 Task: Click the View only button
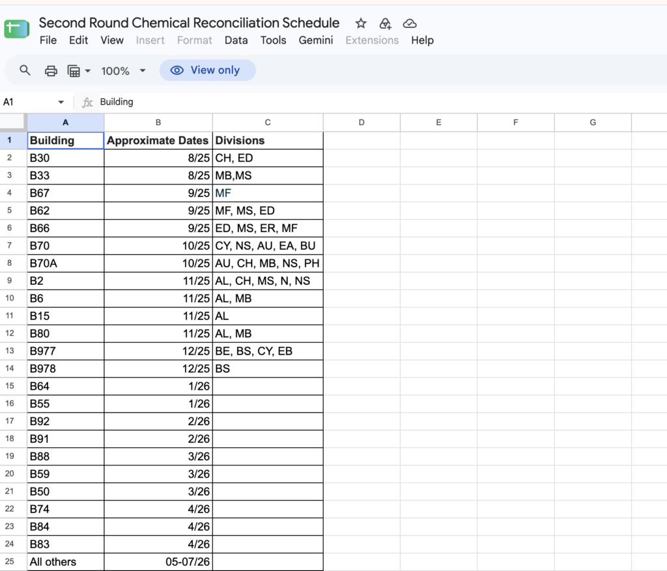[x=208, y=70]
